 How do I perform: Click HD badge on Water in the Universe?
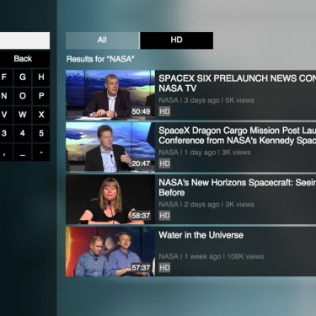click(x=164, y=267)
